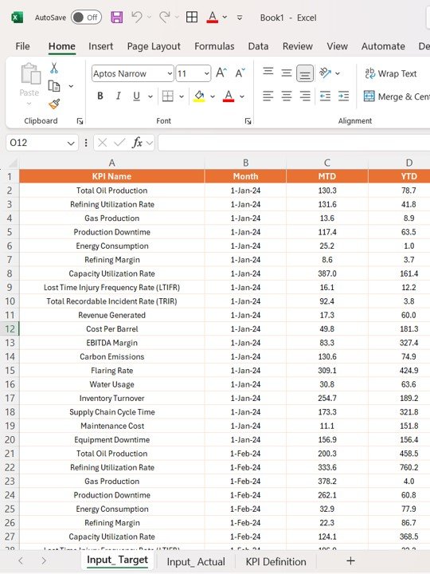Switch to the Review tab
This screenshot has width=430, height=574.
pyautogui.click(x=298, y=46)
